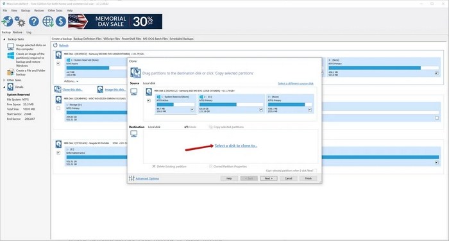The width and height of the screenshot is (449, 241).
Task: Click the MBR Disk 2 drive icon in main window
Action: coord(58,99)
